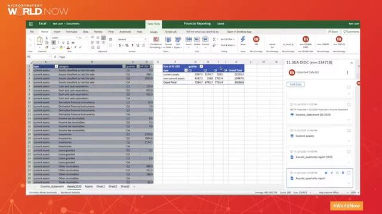This screenshot has height=214, width=382.
Task: Click the Share button
Action: pyautogui.click(x=333, y=32)
